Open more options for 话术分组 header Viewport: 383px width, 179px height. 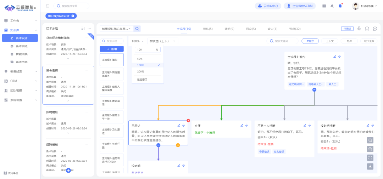(89, 29)
